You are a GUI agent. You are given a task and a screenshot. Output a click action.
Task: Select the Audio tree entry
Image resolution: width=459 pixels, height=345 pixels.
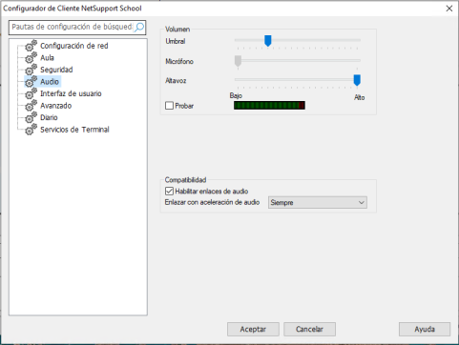pyautogui.click(x=50, y=82)
